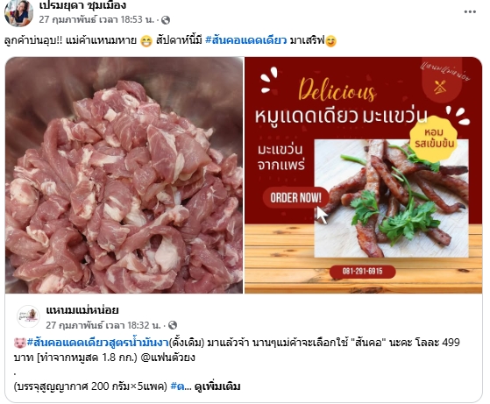
Task: Open the #สันคอแดดเดียว hashtag in the caption
Action: 246,40
